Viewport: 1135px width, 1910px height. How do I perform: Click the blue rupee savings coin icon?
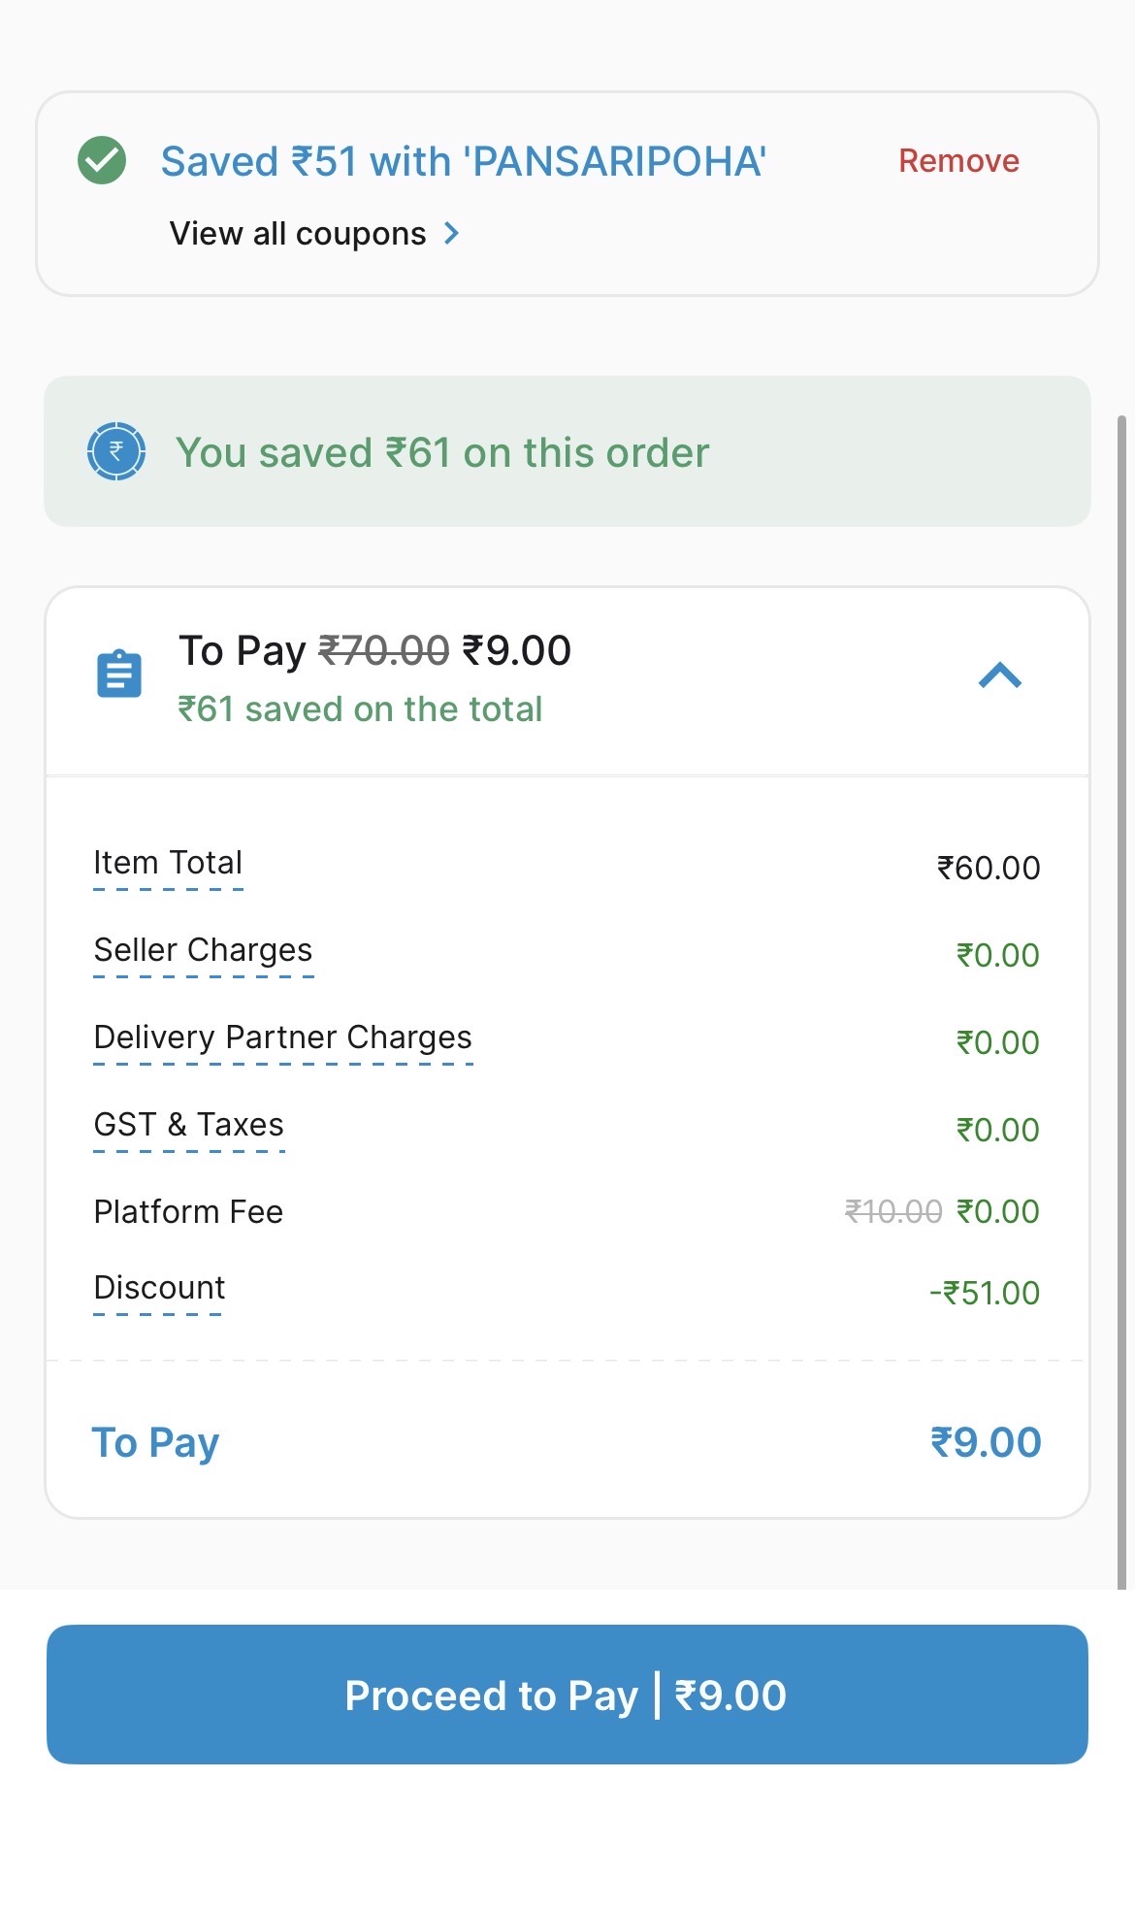click(x=116, y=451)
